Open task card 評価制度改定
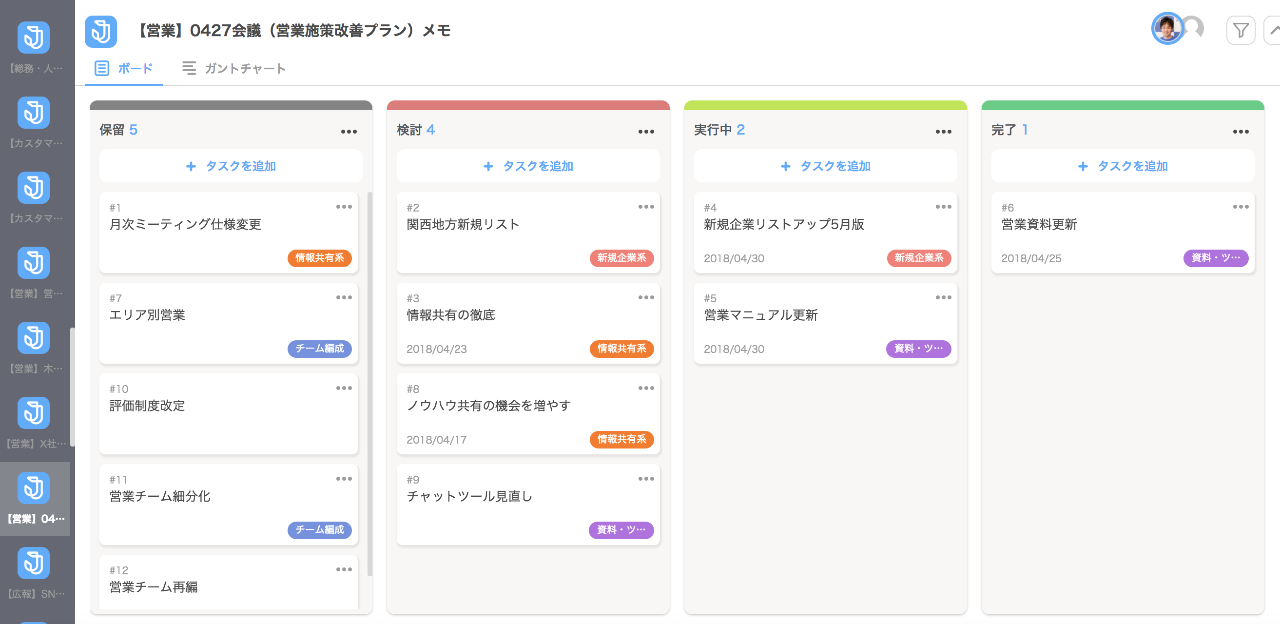This screenshot has width=1280, height=624. coord(229,414)
